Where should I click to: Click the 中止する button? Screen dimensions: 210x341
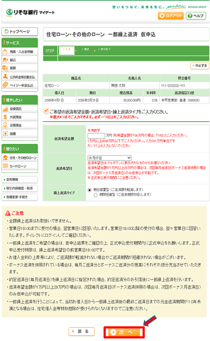click(200, 65)
